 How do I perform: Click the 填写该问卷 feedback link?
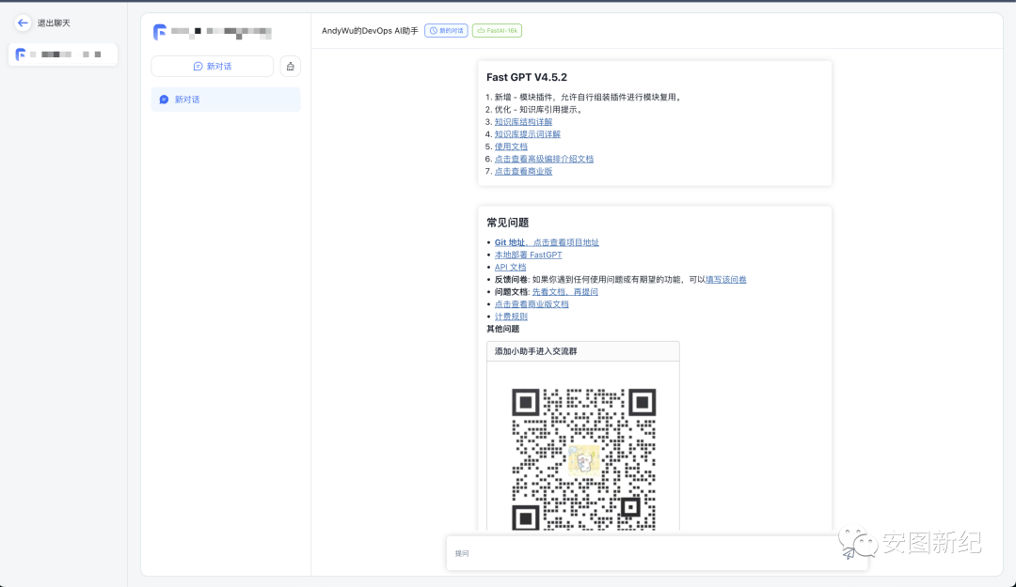tap(725, 279)
